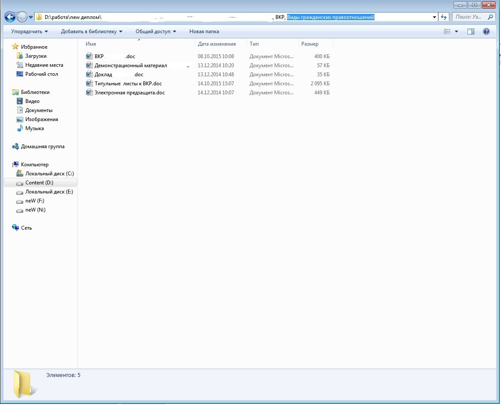Expand the address bar history dropdown
This screenshot has height=405, width=501.
(434, 17)
